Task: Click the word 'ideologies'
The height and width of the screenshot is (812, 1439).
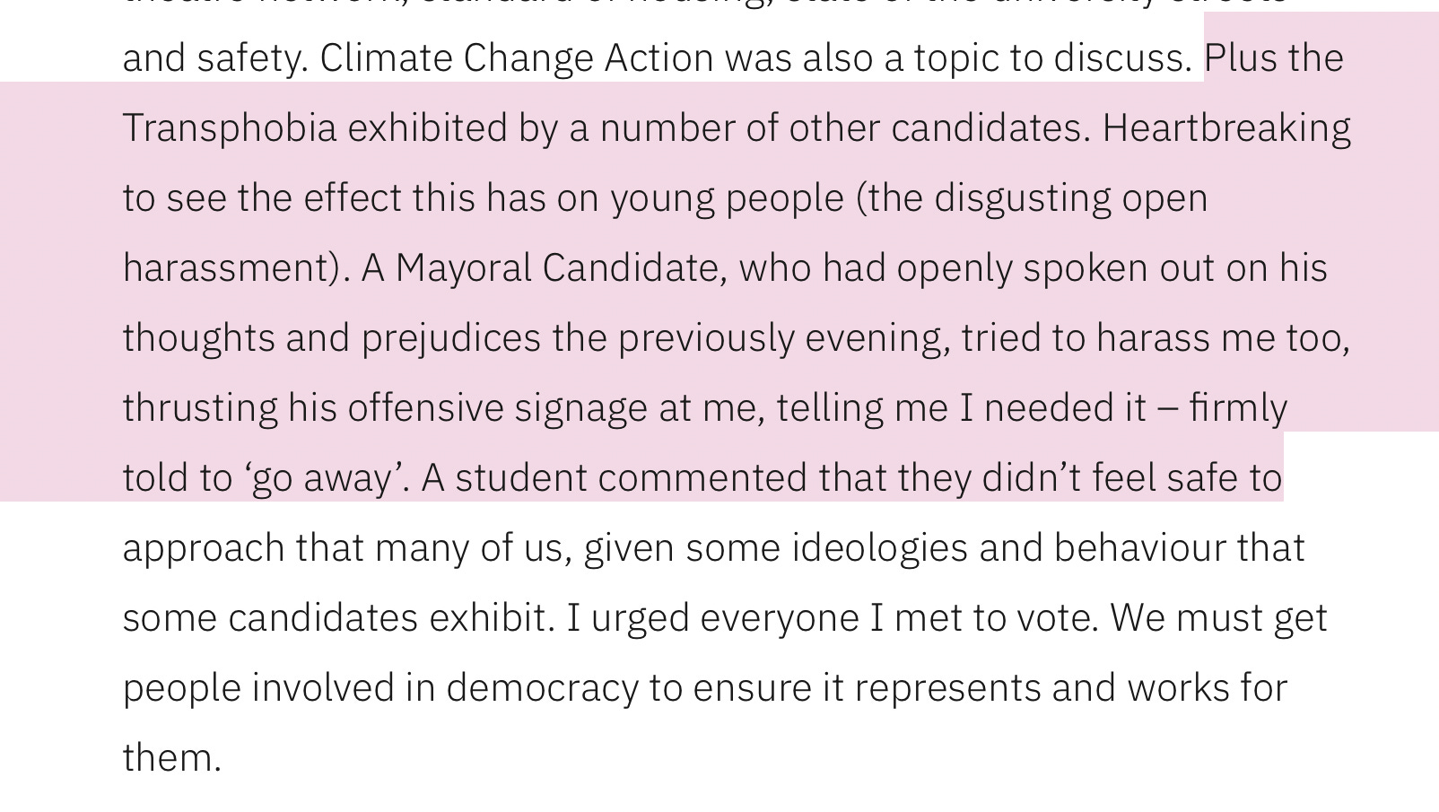Action: [x=879, y=548]
